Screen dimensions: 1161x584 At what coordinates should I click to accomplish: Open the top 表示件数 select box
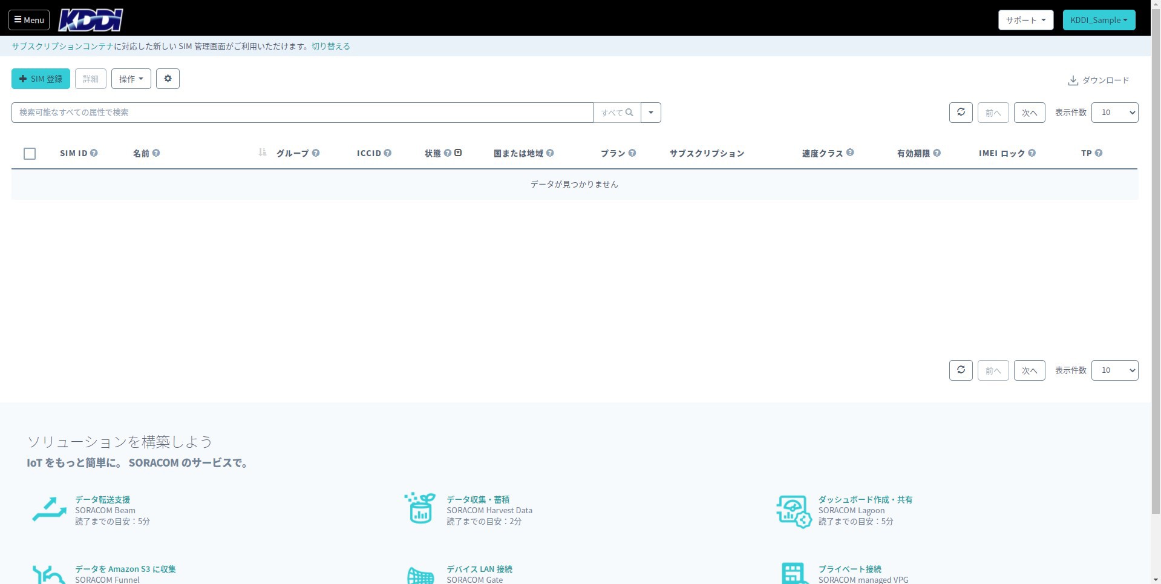point(1114,113)
